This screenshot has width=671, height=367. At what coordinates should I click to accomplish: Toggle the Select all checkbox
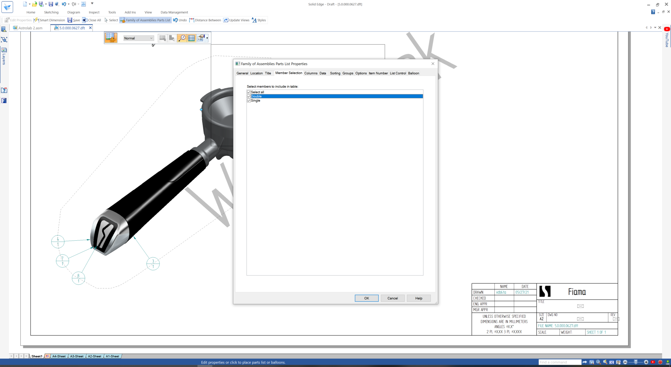click(x=249, y=92)
